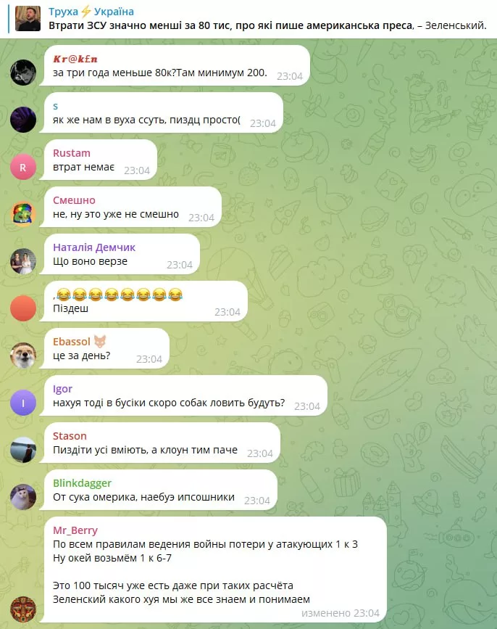Click the plain red circle avatar
This screenshot has height=629, width=497.
(x=23, y=308)
